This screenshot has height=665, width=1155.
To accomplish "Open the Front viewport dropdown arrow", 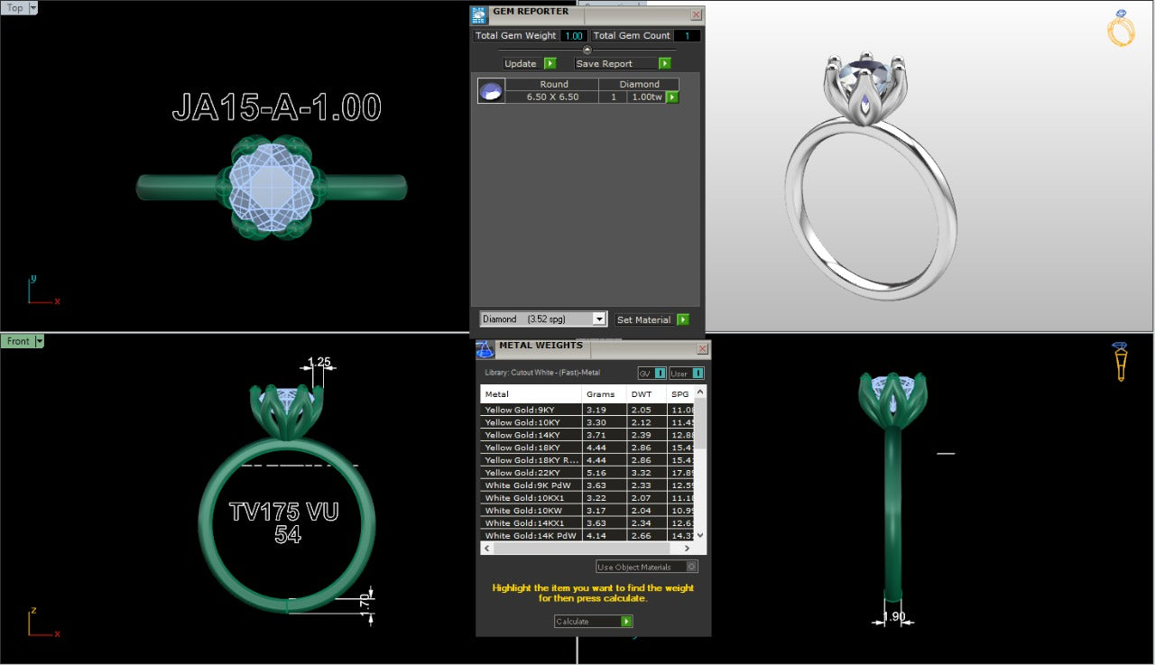I will click(x=40, y=341).
